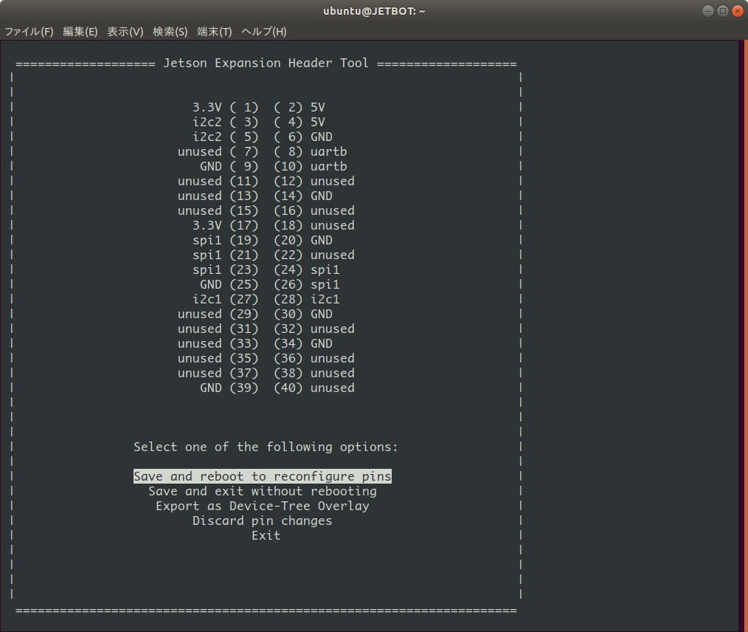Close the terminal window

click(x=738, y=11)
